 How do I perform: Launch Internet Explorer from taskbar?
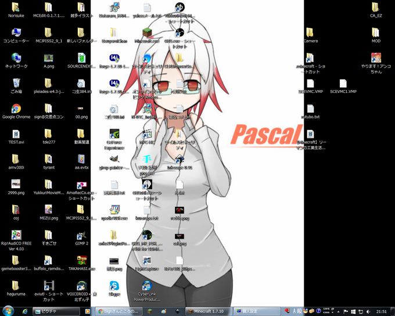tap(24, 311)
